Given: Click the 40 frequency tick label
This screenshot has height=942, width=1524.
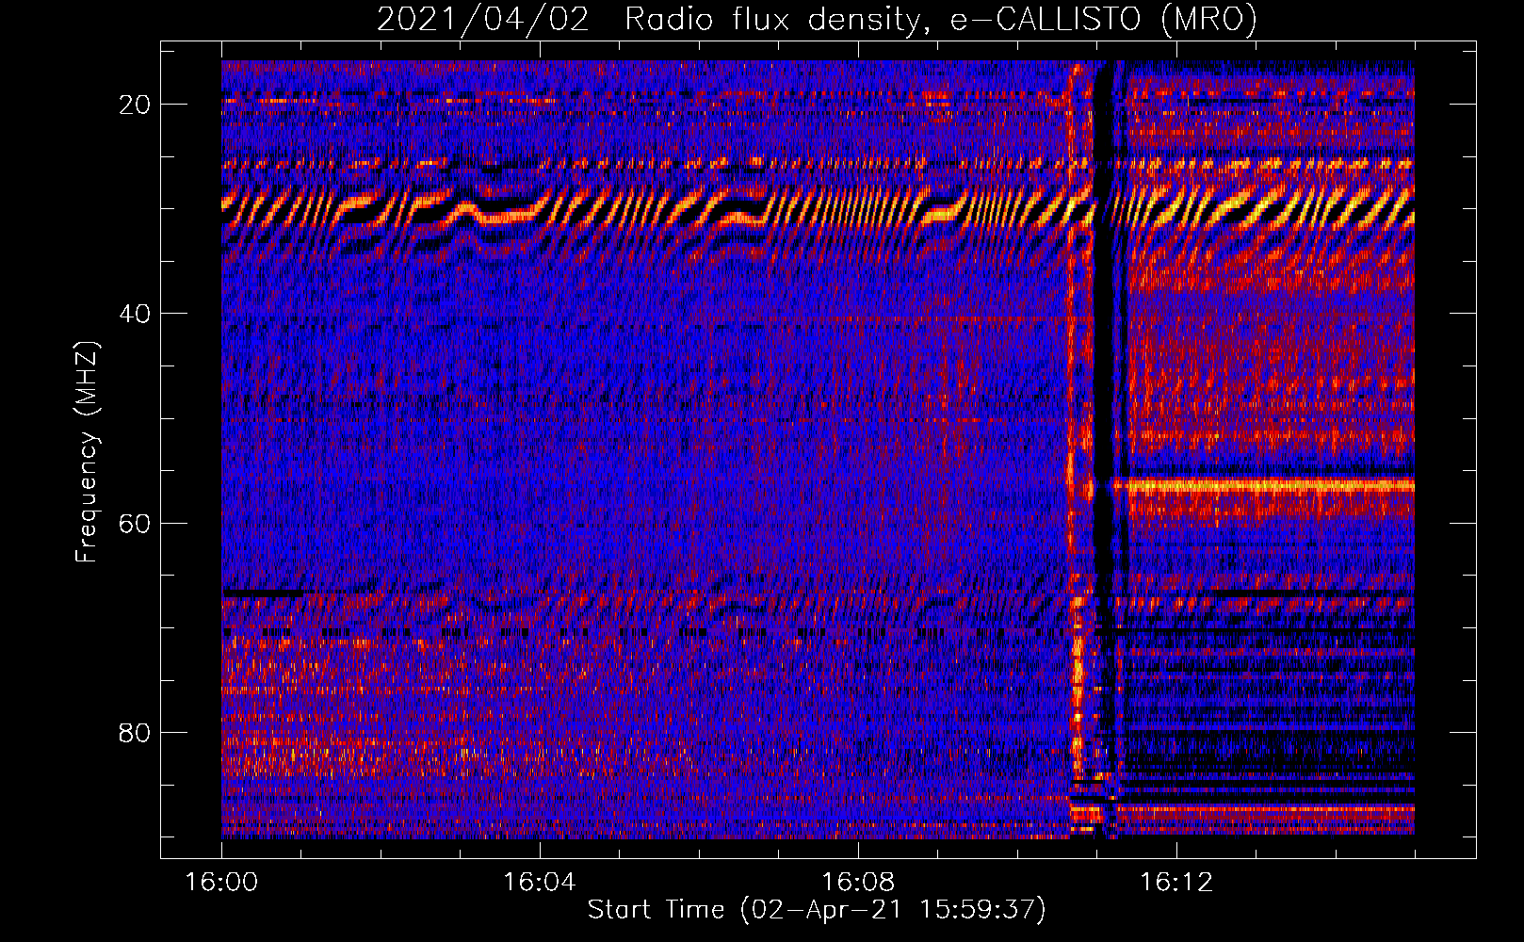Looking at the screenshot, I should pos(135,314).
